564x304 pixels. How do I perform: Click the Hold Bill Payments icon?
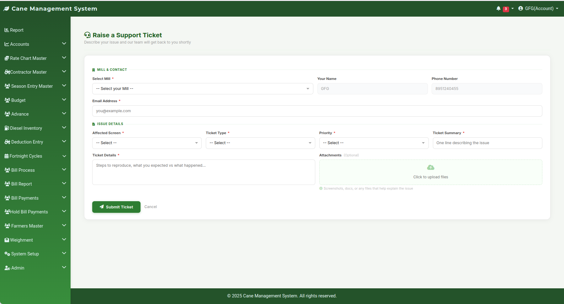tap(7, 212)
